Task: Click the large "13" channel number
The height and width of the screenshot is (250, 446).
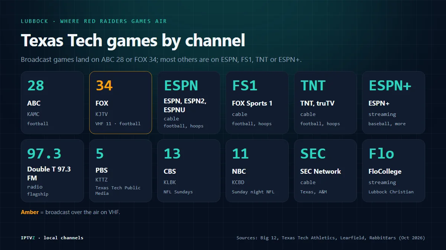Action: [x=172, y=154]
